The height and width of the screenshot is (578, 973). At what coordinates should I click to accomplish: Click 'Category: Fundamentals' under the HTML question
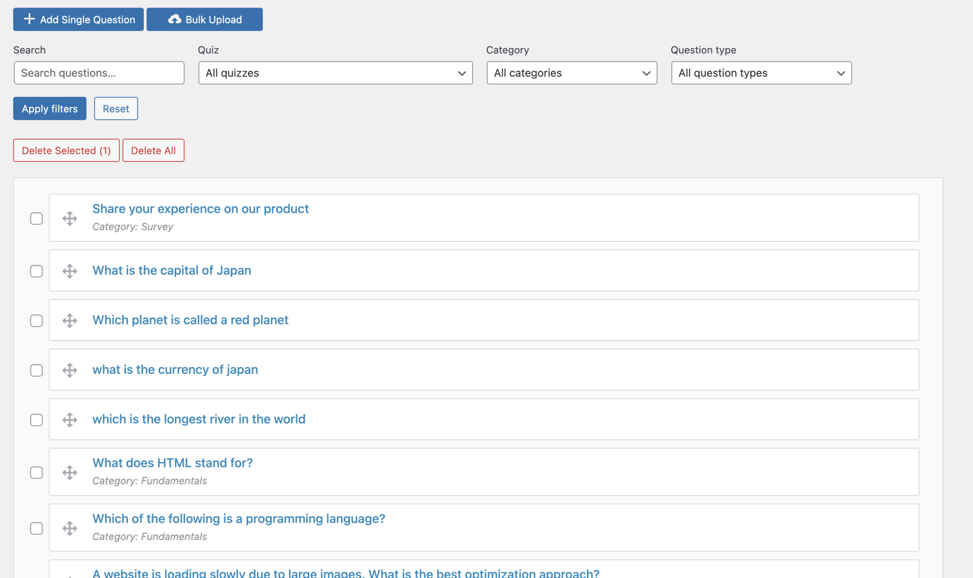[150, 481]
